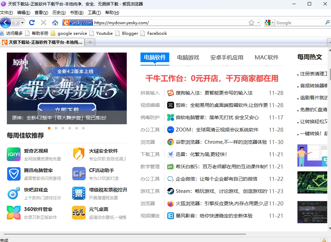Open the URL bar history dropdown arrow

(x=258, y=23)
